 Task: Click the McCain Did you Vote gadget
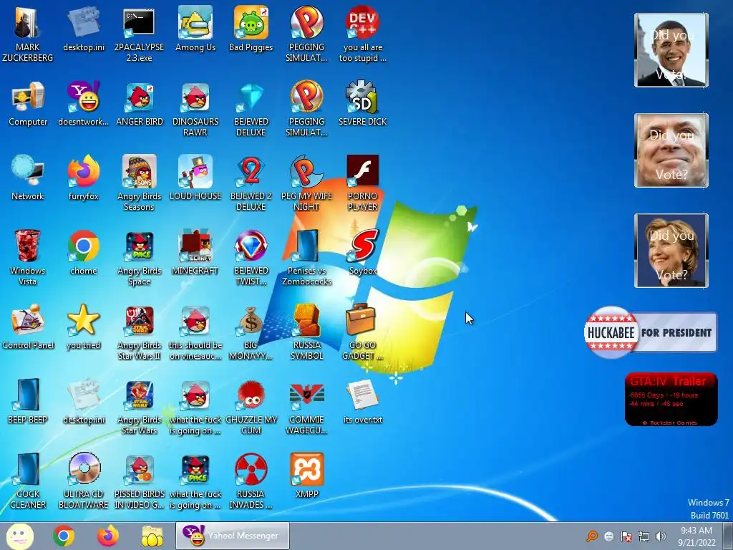(x=671, y=150)
